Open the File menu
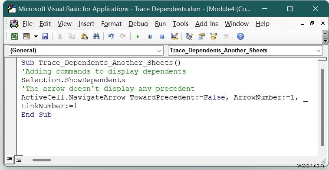This screenshot has width=329, height=170. tap(27, 24)
